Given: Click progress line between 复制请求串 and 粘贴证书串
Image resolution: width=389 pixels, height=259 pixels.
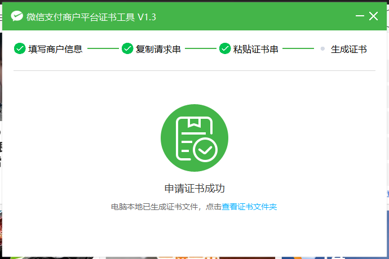Looking at the screenshot, I should 200,49.
